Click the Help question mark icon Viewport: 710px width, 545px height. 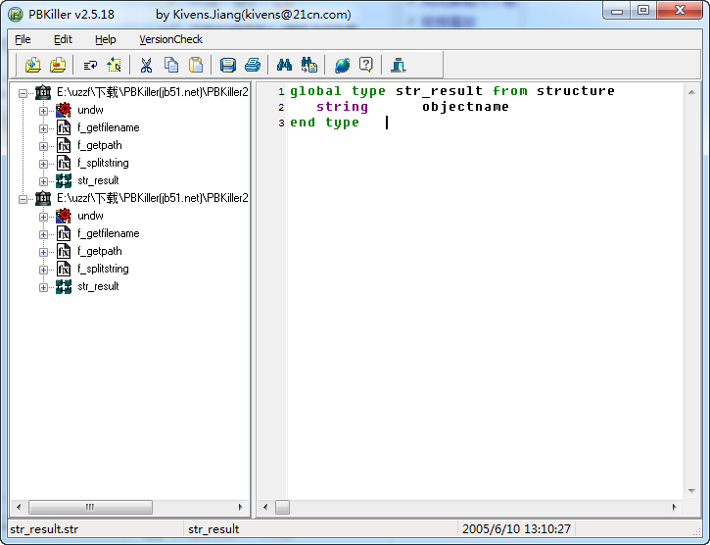pyautogui.click(x=366, y=66)
